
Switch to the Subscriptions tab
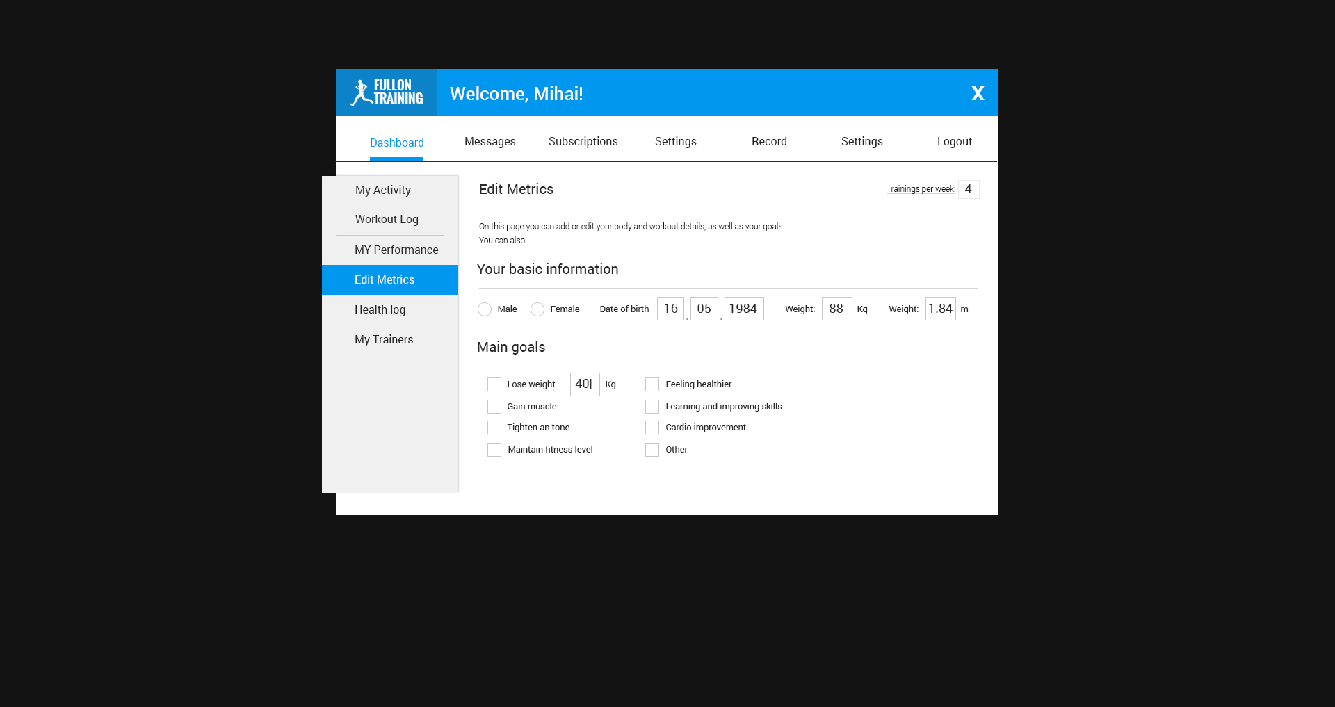[x=583, y=142]
